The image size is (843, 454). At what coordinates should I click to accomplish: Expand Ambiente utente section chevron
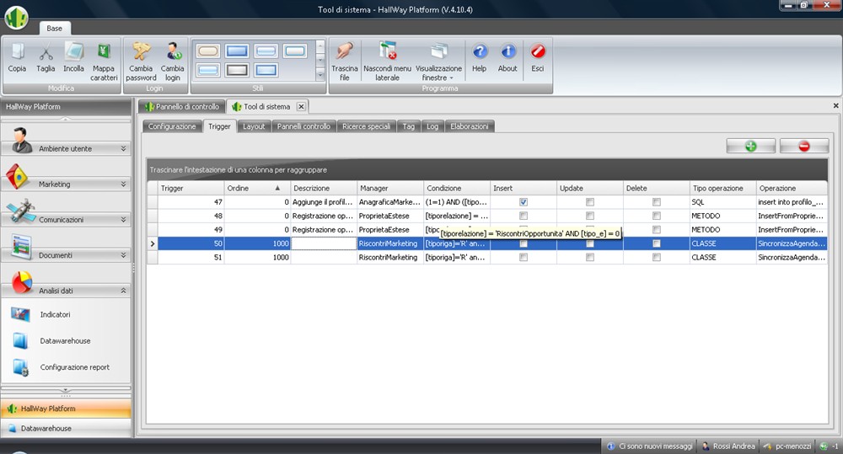click(x=123, y=148)
